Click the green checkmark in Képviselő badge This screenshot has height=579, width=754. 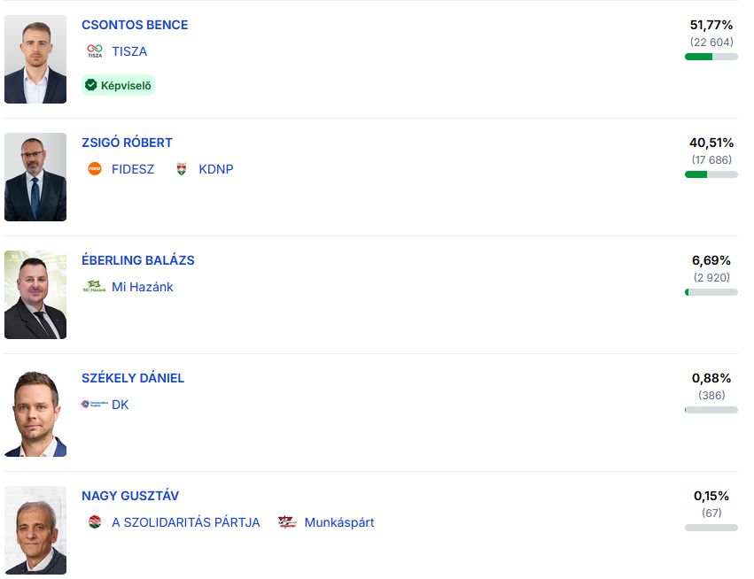[90, 85]
